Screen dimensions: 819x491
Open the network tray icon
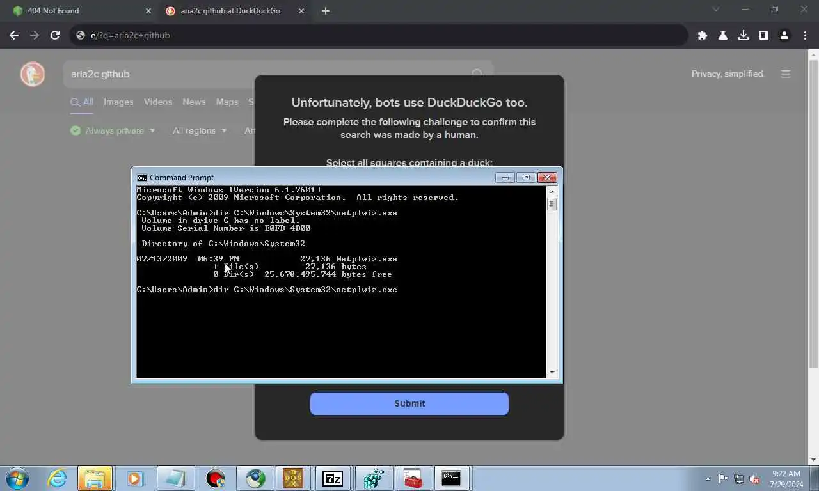(x=739, y=479)
